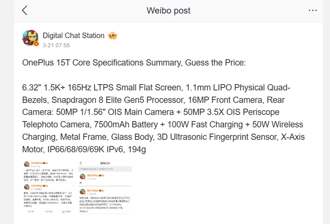Click the back arrow inside right screenshot
The height and width of the screenshot is (224, 330).
click(x=81, y=163)
